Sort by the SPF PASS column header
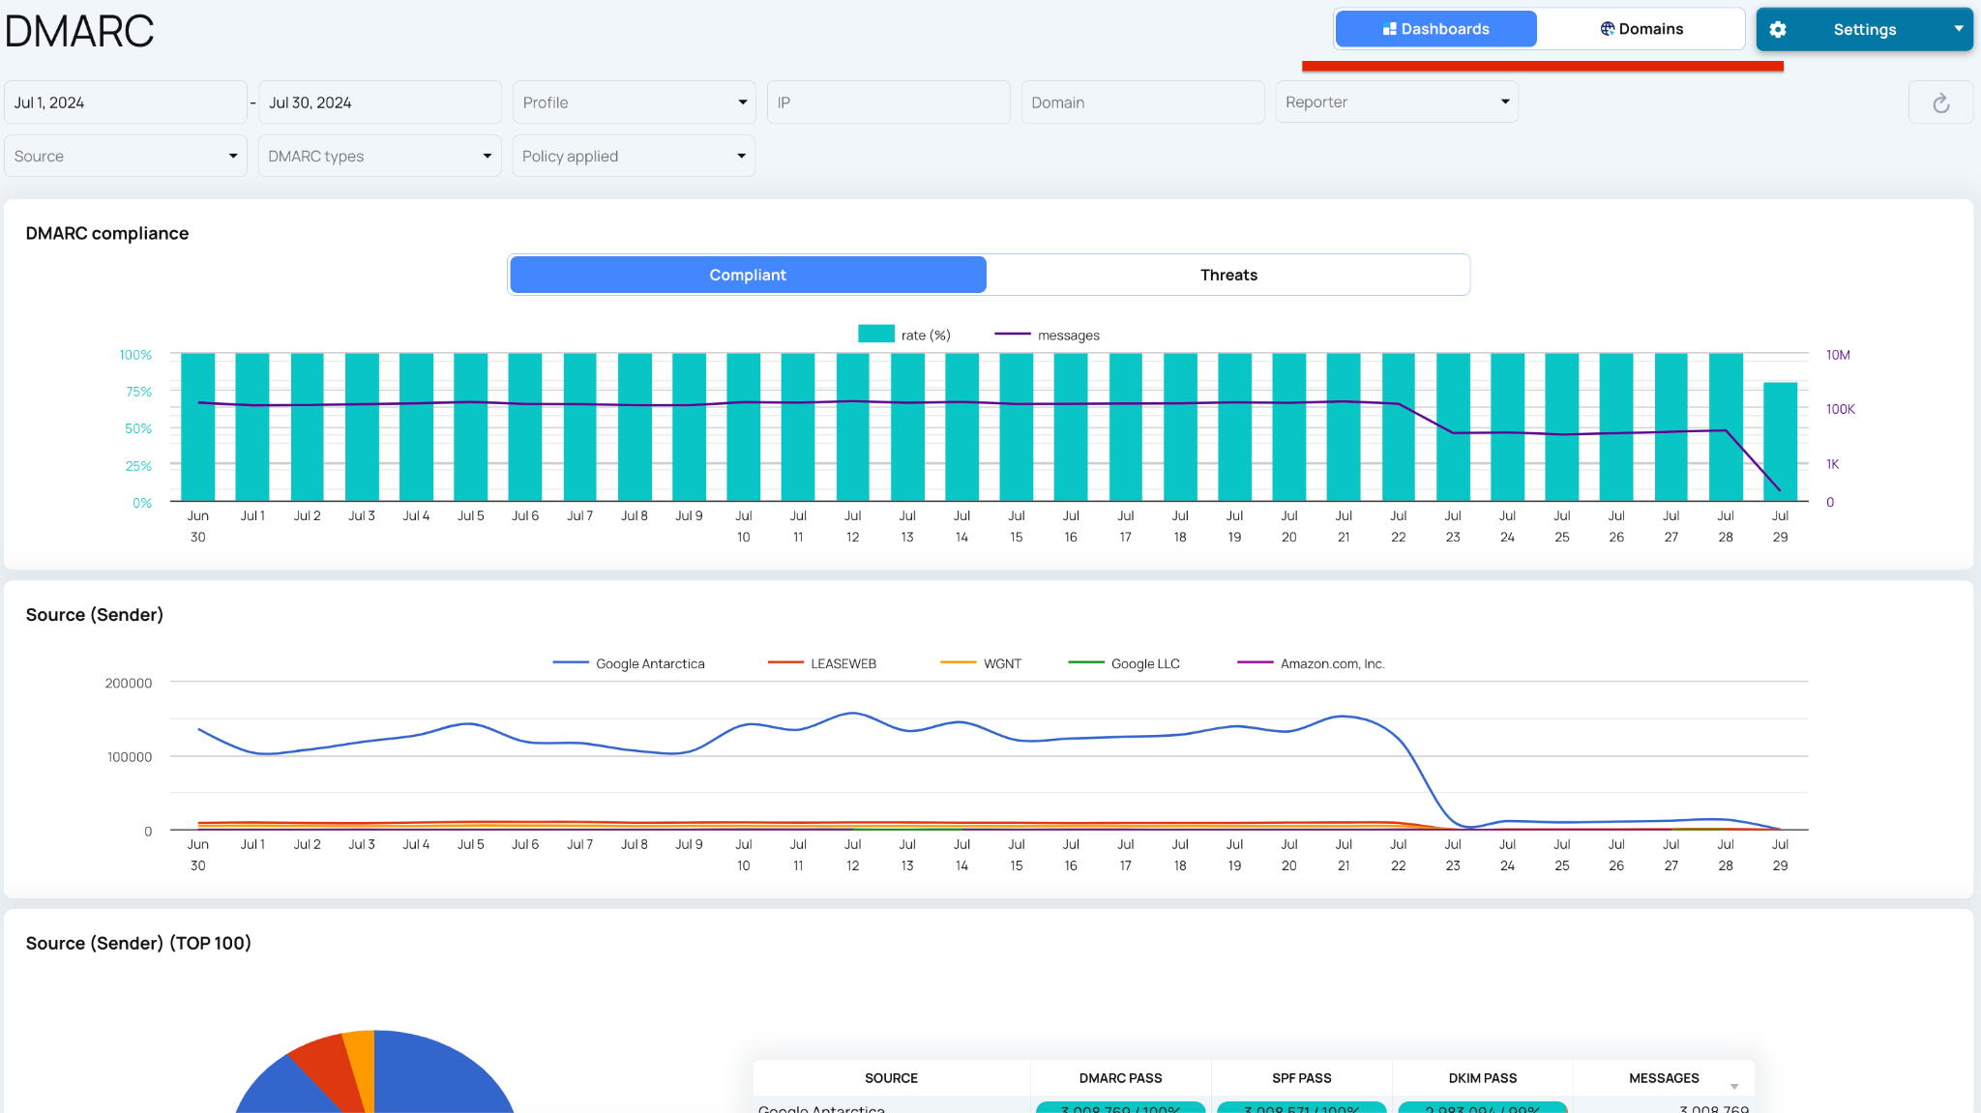 tap(1301, 1078)
